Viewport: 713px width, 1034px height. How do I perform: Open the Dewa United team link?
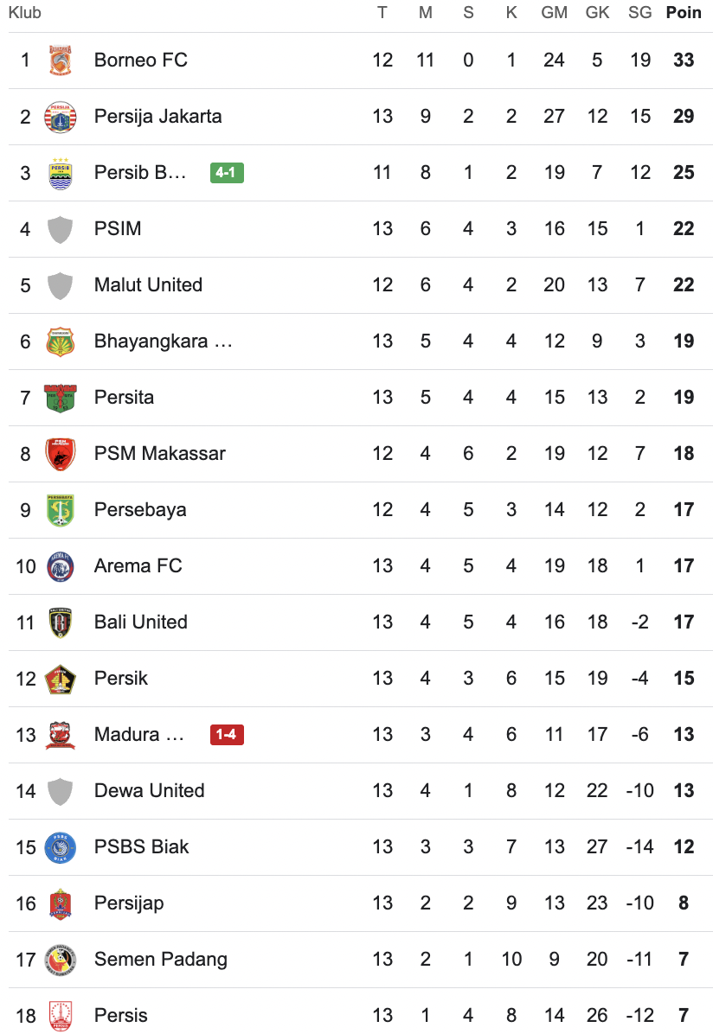pyautogui.click(x=149, y=791)
